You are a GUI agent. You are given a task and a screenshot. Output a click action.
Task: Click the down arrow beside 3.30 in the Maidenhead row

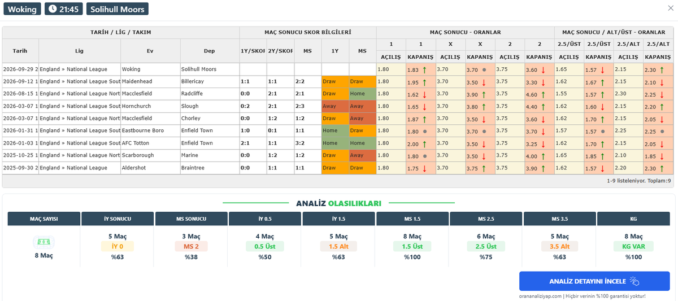click(x=543, y=82)
